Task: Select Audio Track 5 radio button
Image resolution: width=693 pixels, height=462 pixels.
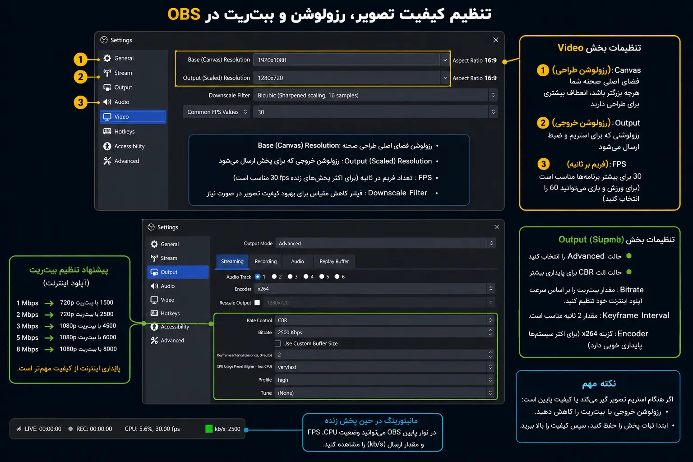Action: click(x=322, y=277)
